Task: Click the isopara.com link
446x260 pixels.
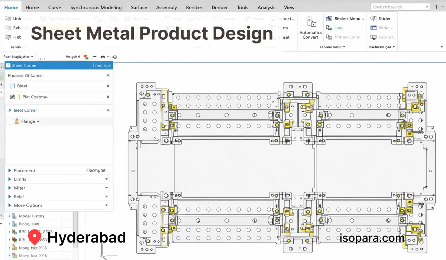Action: (372, 238)
